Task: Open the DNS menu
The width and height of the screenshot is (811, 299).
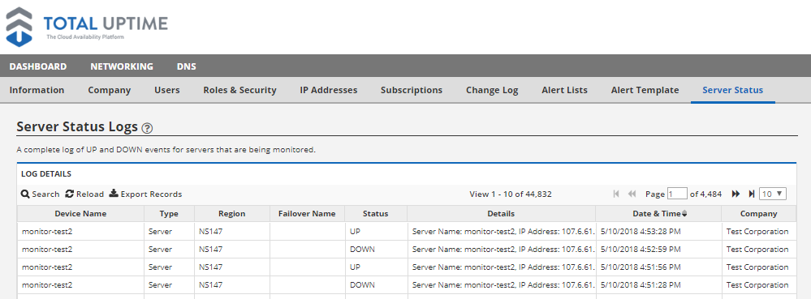Action: tap(186, 66)
